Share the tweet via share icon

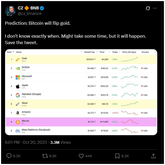pyautogui.click(x=153, y=156)
